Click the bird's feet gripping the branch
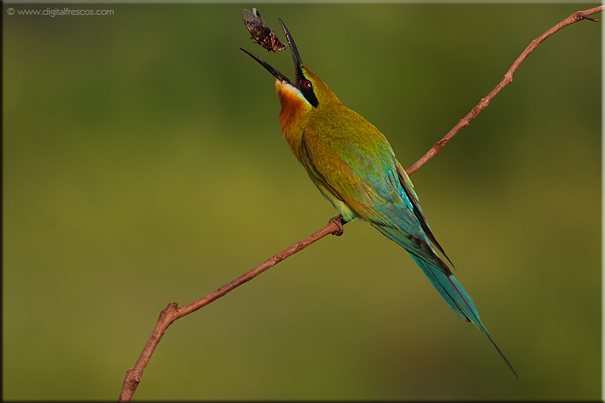This screenshot has width=605, height=403. point(337,225)
